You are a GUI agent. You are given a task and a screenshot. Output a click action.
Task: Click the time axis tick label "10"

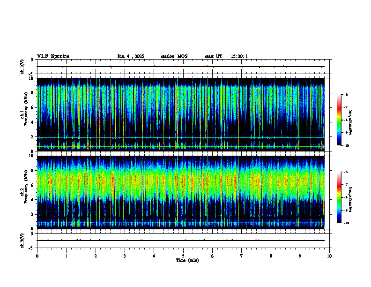(x=329, y=256)
